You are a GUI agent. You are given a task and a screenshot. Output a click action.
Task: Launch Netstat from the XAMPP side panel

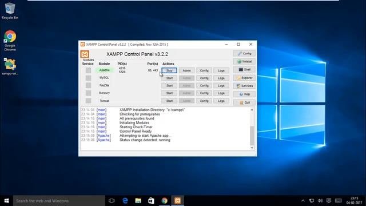coord(244,61)
